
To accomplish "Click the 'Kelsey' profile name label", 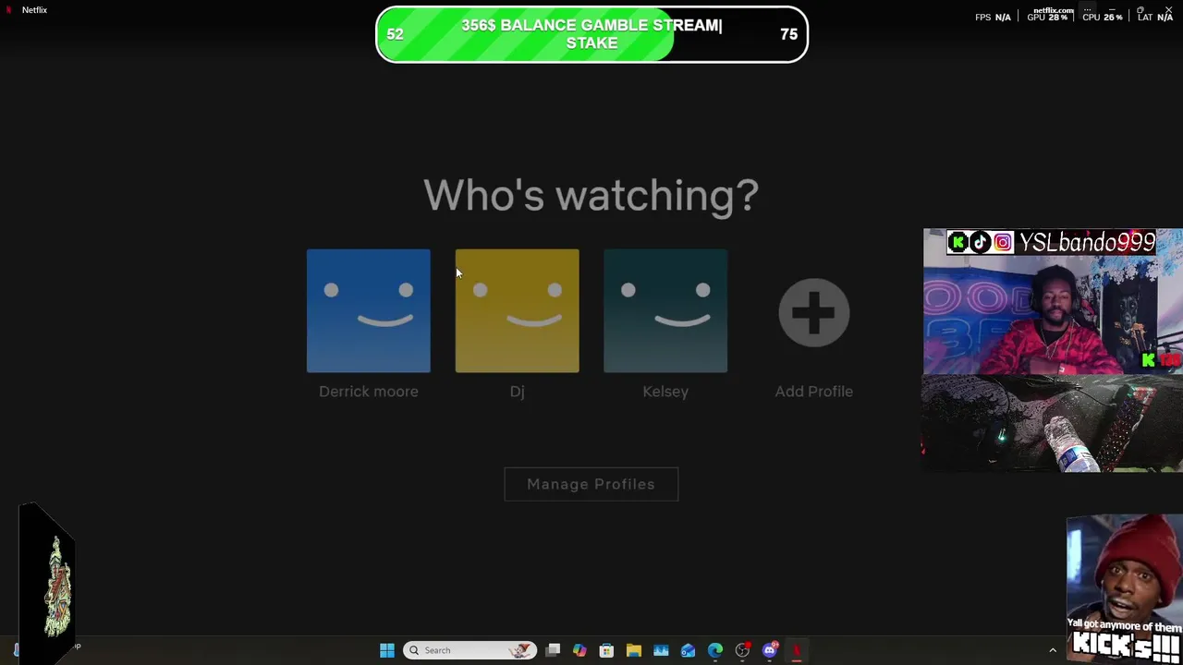I will click(665, 392).
